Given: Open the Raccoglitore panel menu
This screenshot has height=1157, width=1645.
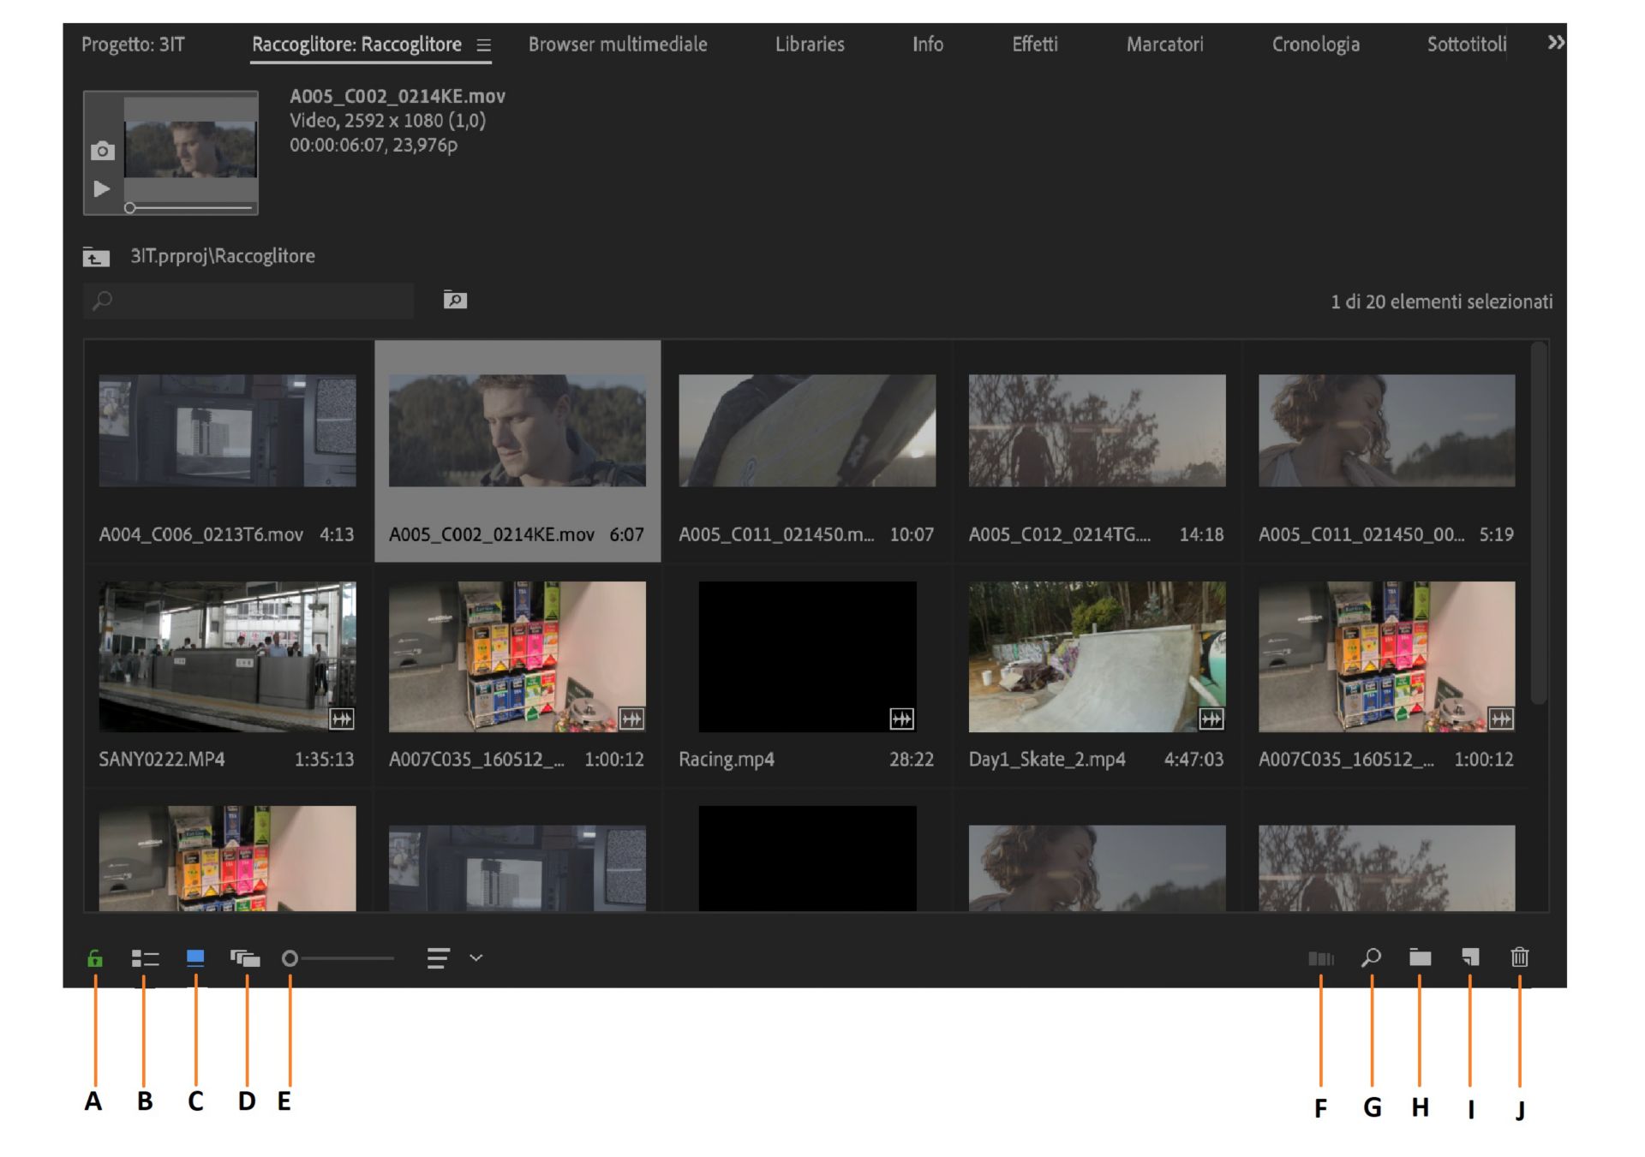Looking at the screenshot, I should (x=484, y=45).
